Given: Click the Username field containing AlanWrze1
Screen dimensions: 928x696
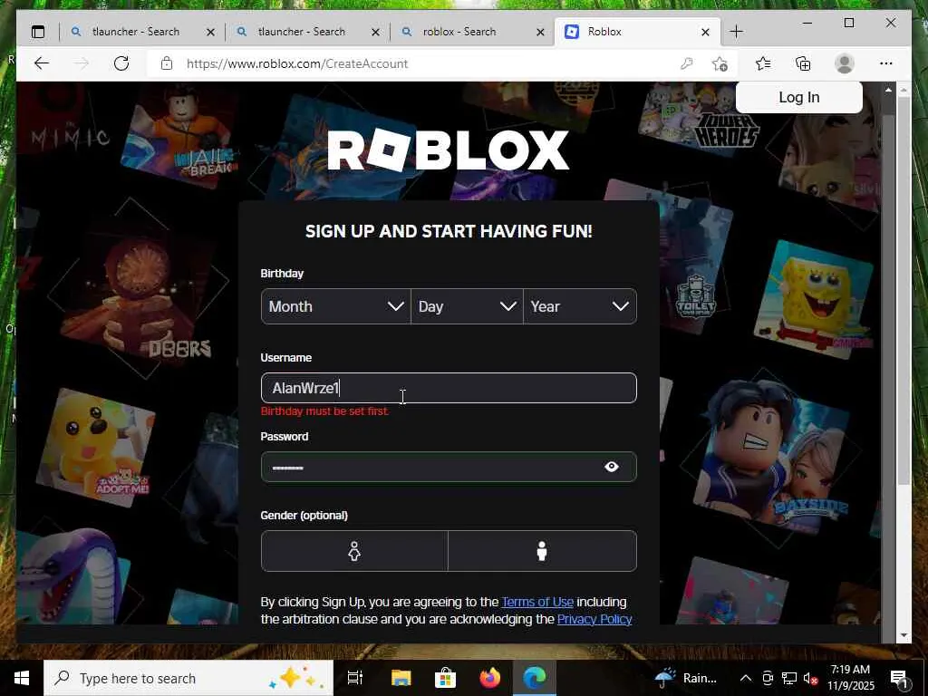Looking at the screenshot, I should coord(449,388).
